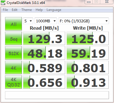Select the Seq write result 125.0
The image size is (114, 103).
[88, 38]
